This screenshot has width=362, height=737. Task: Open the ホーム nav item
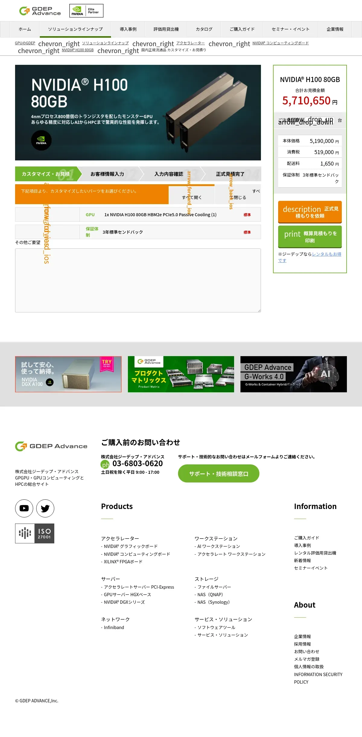coord(25,29)
